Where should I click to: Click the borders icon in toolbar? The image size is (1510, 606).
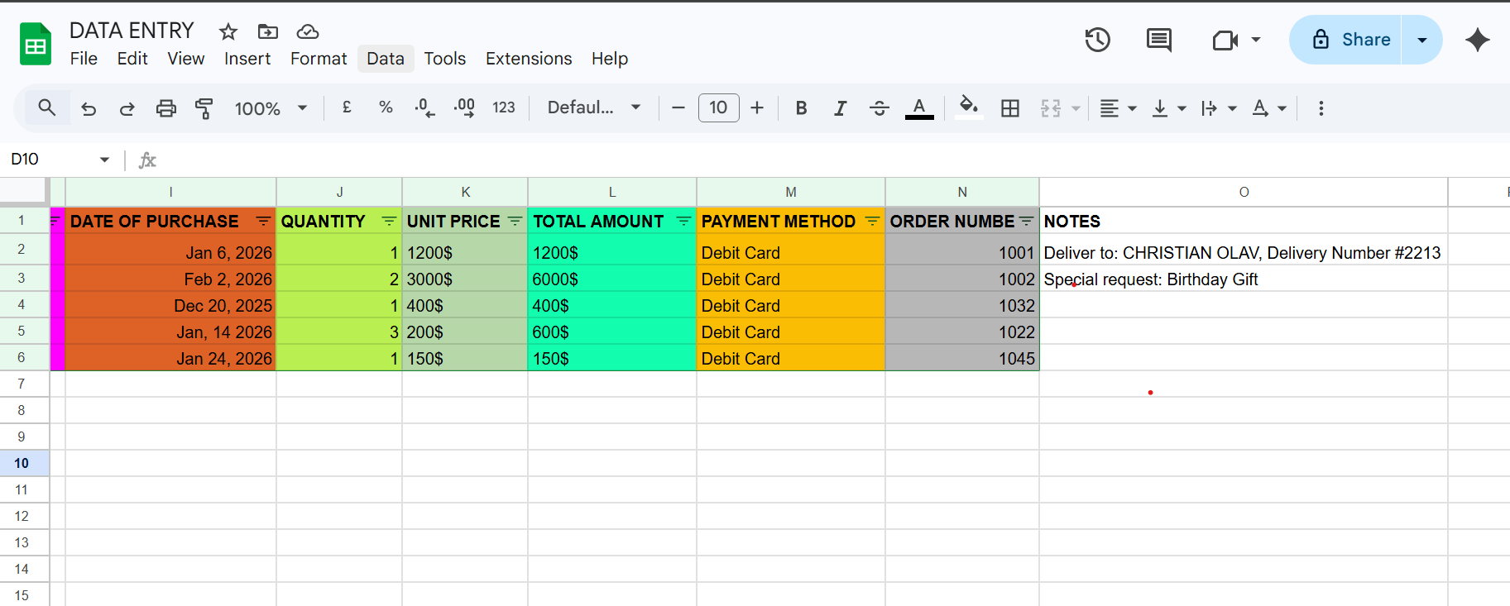1010,108
